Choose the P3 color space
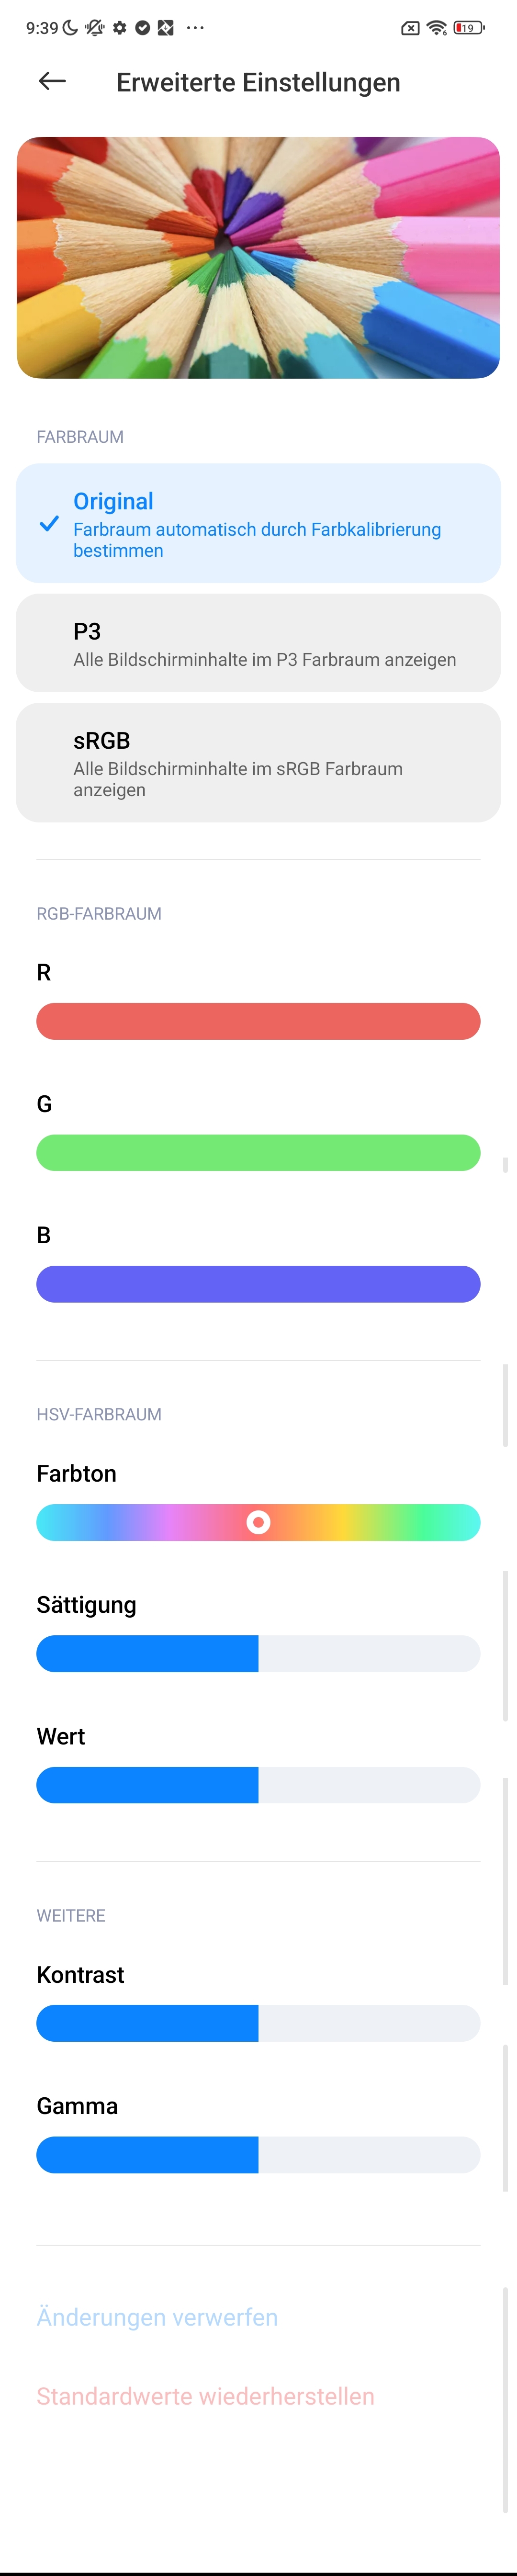Viewport: 517px width, 2576px height. [258, 643]
